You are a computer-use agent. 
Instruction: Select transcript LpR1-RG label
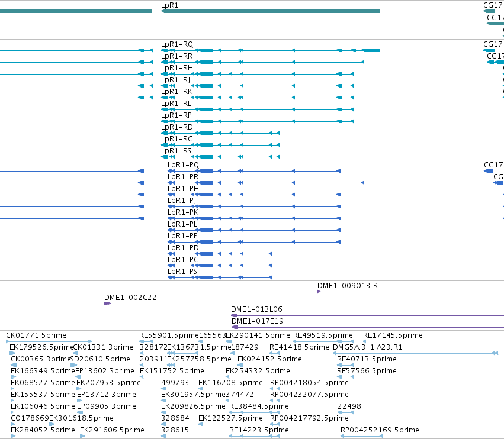177,139
